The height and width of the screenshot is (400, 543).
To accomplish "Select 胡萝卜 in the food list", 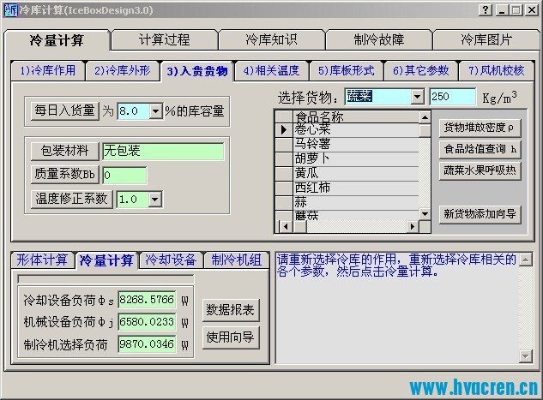I will point(355,159).
